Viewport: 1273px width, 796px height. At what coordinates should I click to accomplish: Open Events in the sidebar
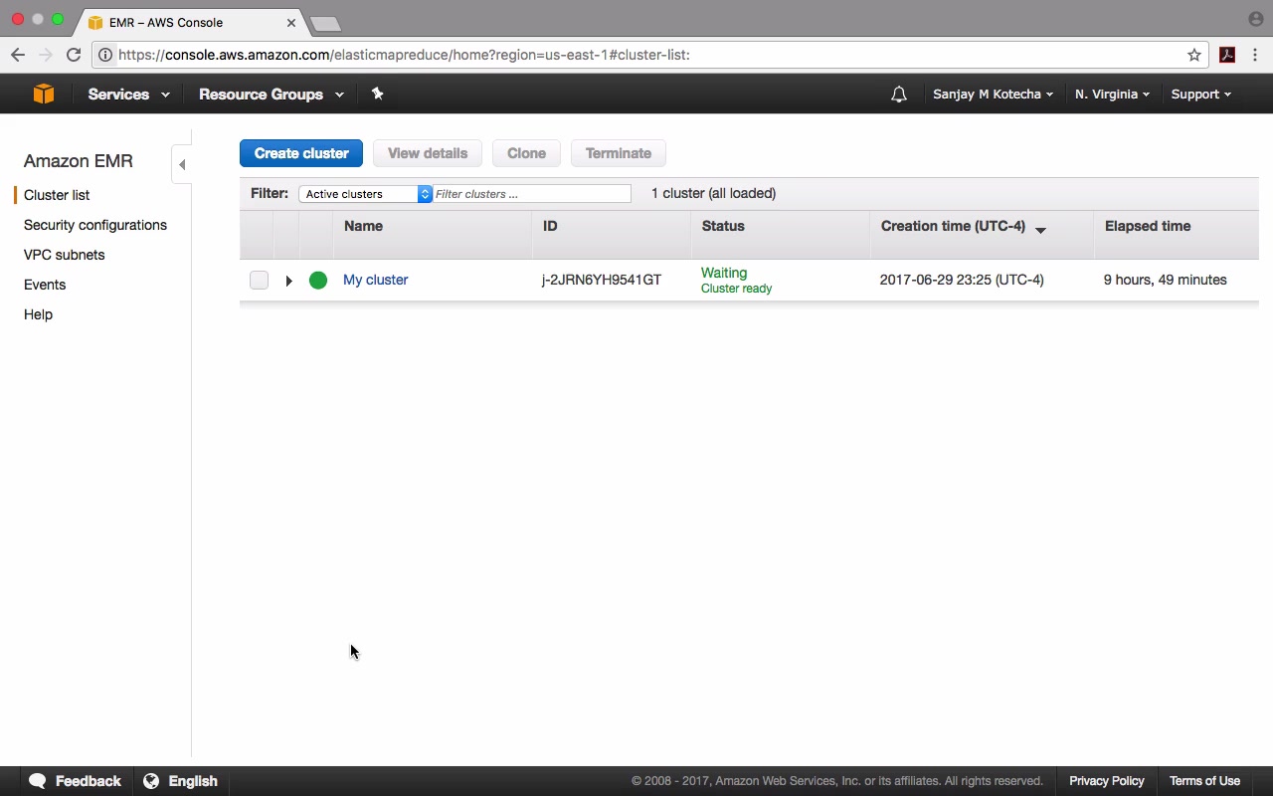[x=45, y=285]
